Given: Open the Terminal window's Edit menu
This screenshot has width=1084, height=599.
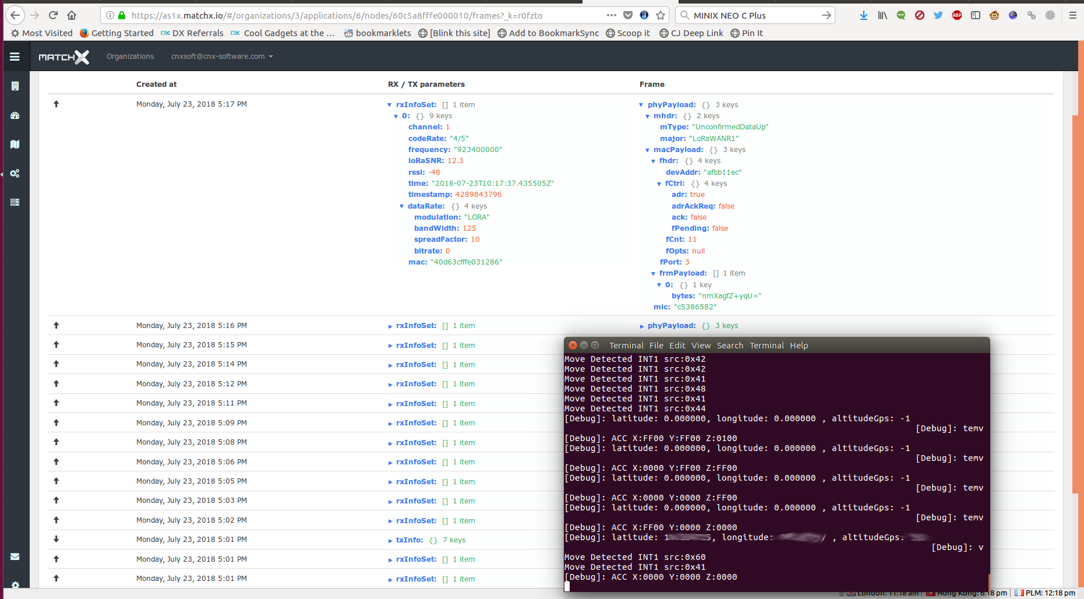Looking at the screenshot, I should (677, 346).
